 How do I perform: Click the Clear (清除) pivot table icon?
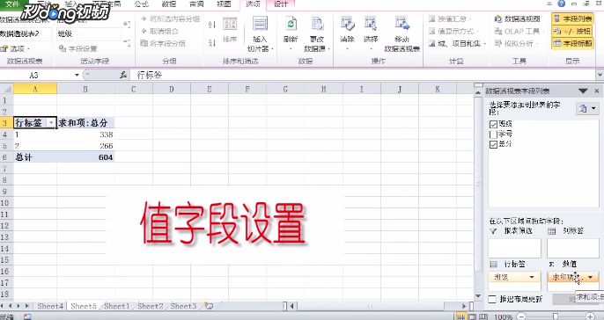(x=347, y=25)
